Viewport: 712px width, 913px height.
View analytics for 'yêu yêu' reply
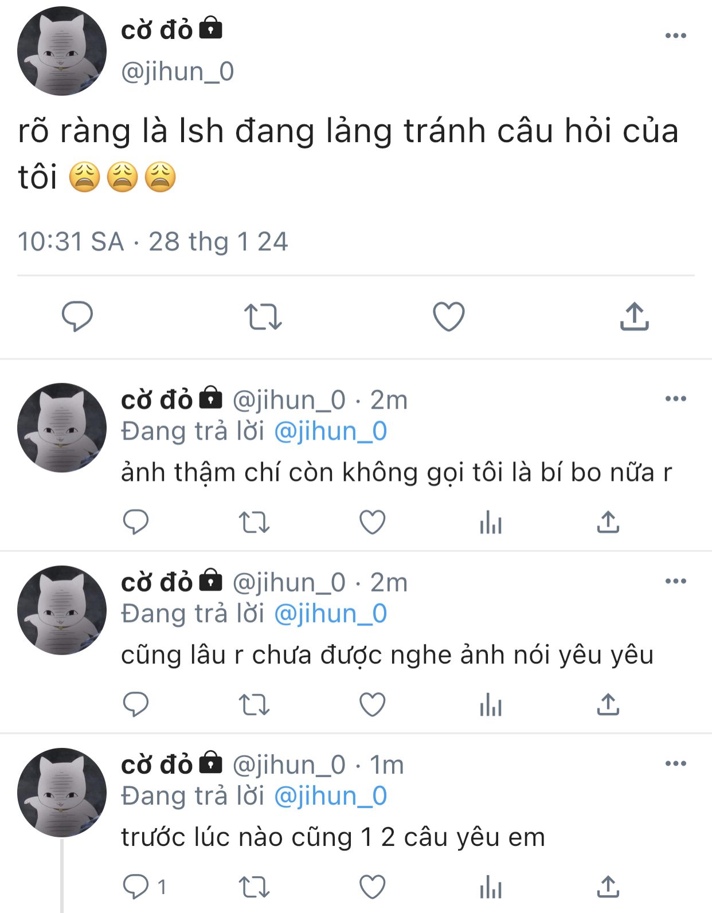[491, 704]
